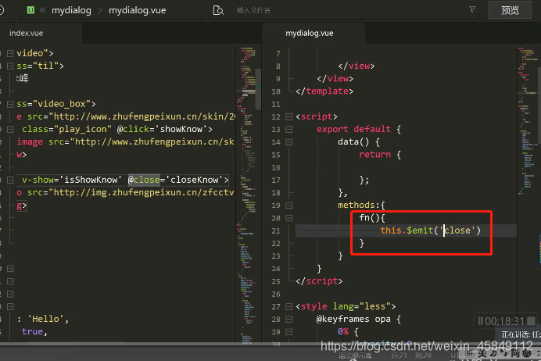
Task: Click the IME moon night-mode icon
Action: coord(493,353)
